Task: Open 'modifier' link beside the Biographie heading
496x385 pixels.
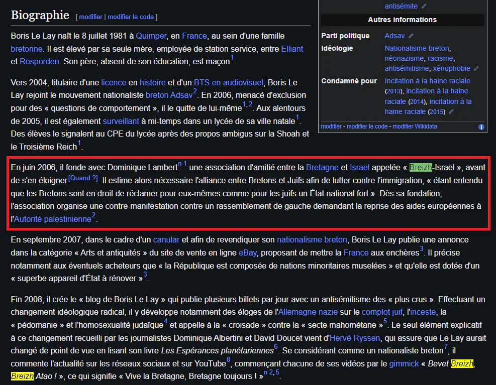Action: pos(91,17)
